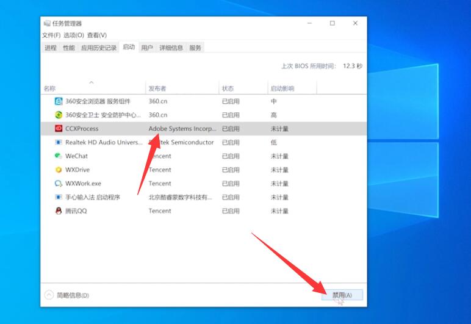Click Adobe Systems Incorp... publisher cell
Screen dimensions: 471x324
click(x=182, y=129)
